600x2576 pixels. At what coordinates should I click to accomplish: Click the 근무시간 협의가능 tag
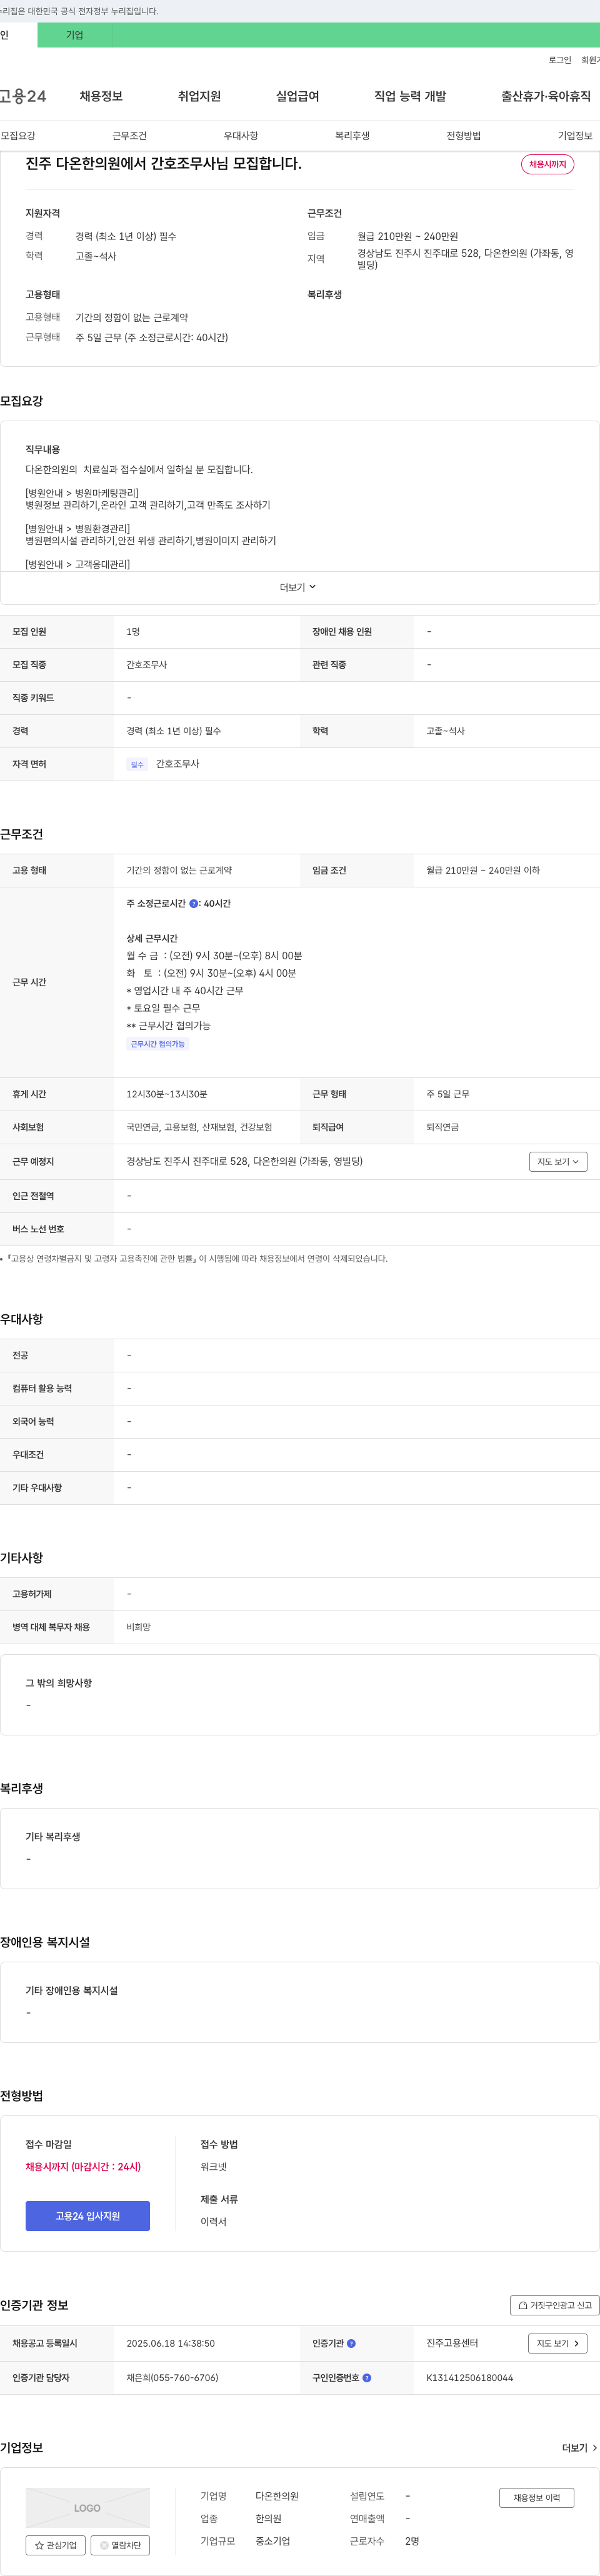[158, 1044]
